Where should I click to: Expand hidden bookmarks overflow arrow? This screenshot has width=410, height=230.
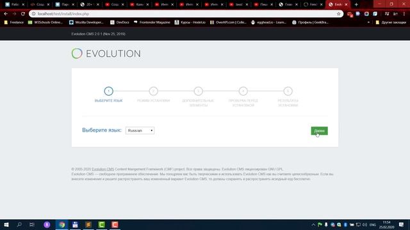pos(368,22)
